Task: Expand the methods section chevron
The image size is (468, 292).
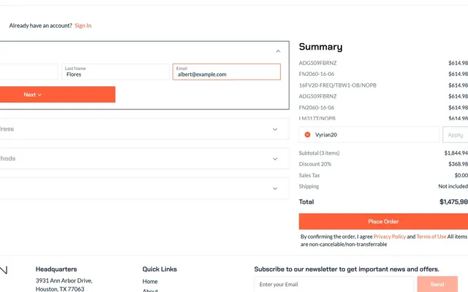Action: pyautogui.click(x=275, y=159)
